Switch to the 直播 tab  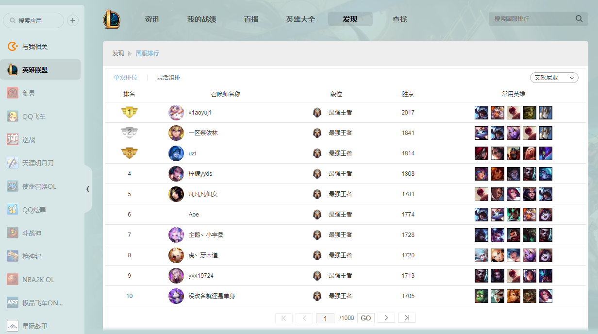(251, 19)
